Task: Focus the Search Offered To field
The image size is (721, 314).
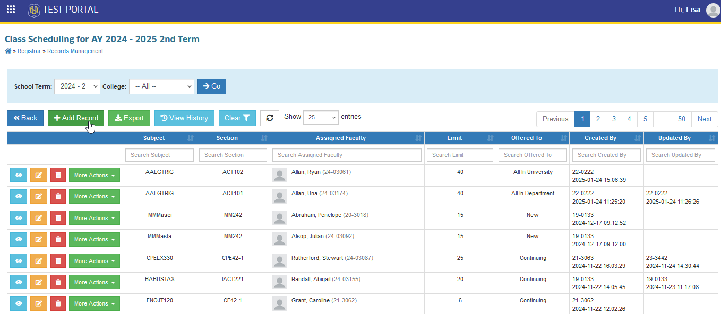Action: point(533,155)
